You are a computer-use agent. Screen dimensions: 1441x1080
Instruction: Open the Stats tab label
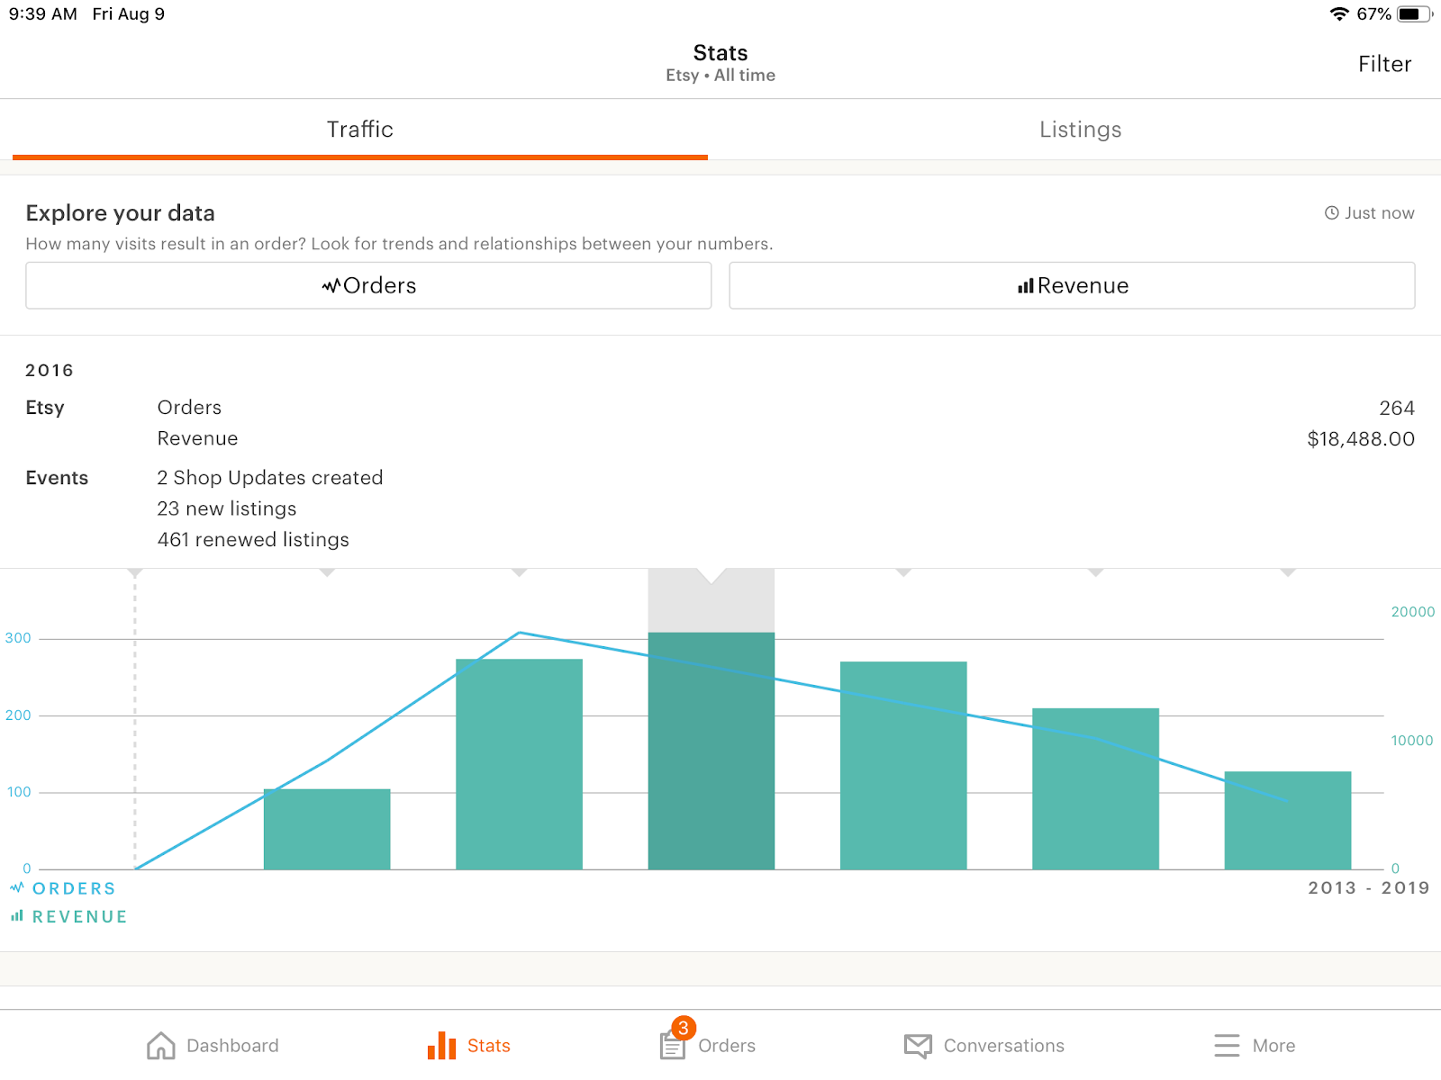[x=488, y=1046]
